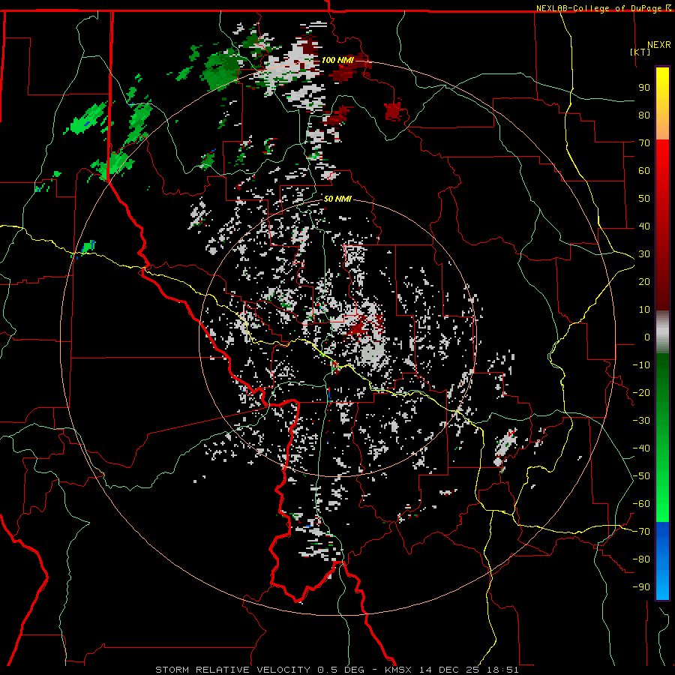Click the -10 scale value

[x=641, y=365]
